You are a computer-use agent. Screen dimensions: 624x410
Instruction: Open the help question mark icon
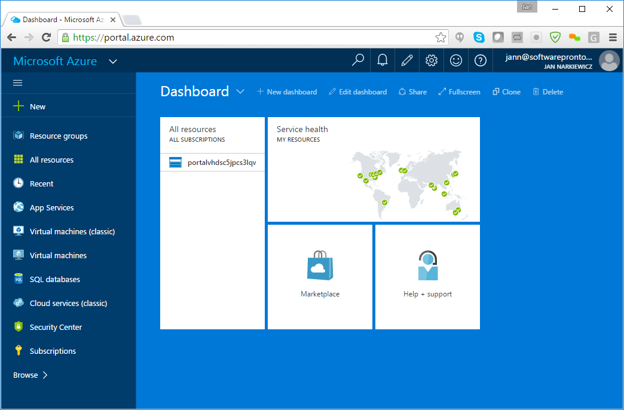pos(481,60)
